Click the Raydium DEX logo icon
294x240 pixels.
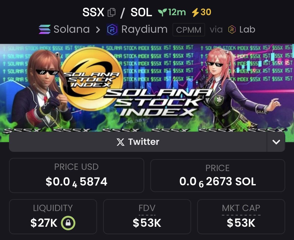pyautogui.click(x=112, y=29)
